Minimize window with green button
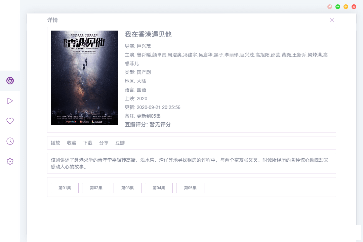Image resolution: width=363 pixels, height=242 pixels. [x=338, y=7]
